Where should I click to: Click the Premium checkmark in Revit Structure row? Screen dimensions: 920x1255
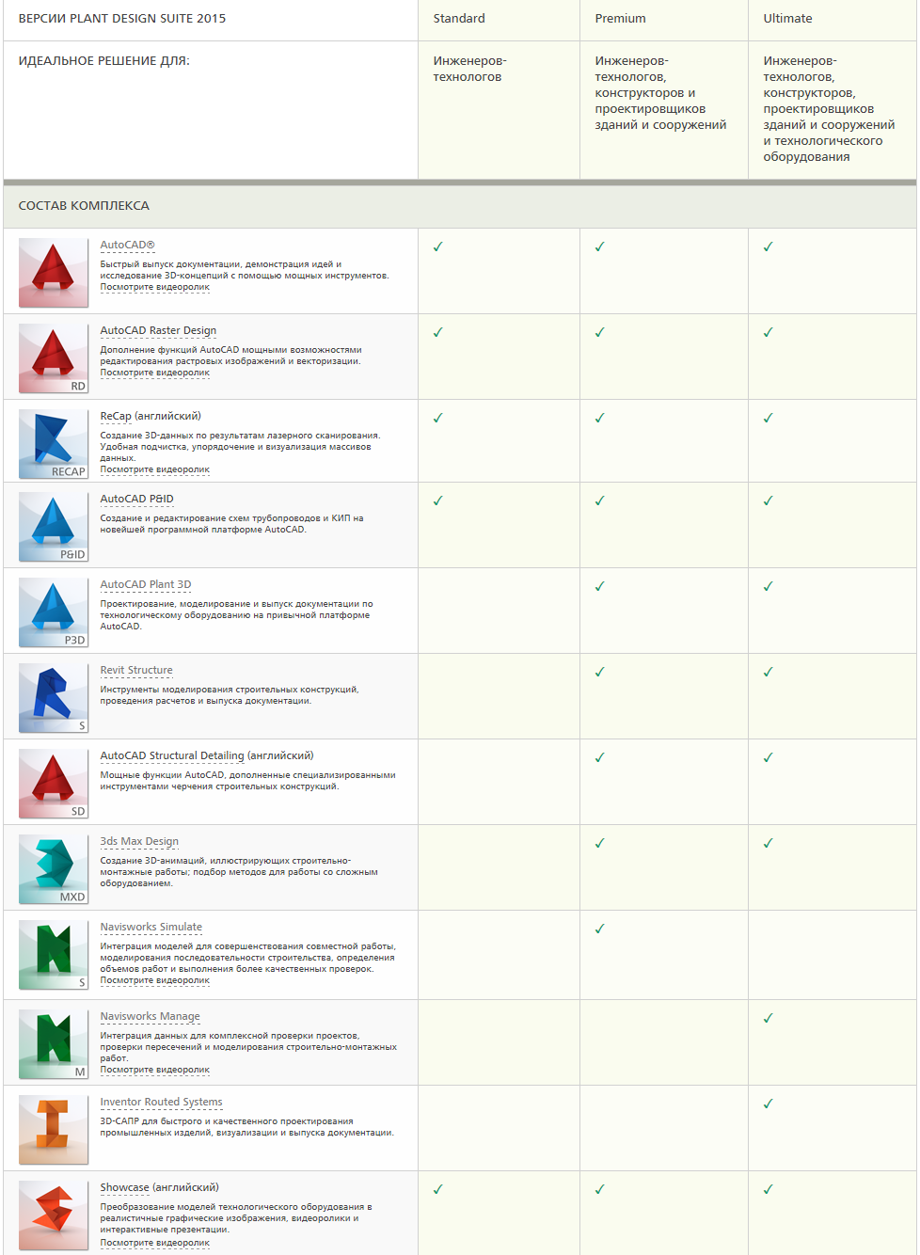[x=600, y=672]
